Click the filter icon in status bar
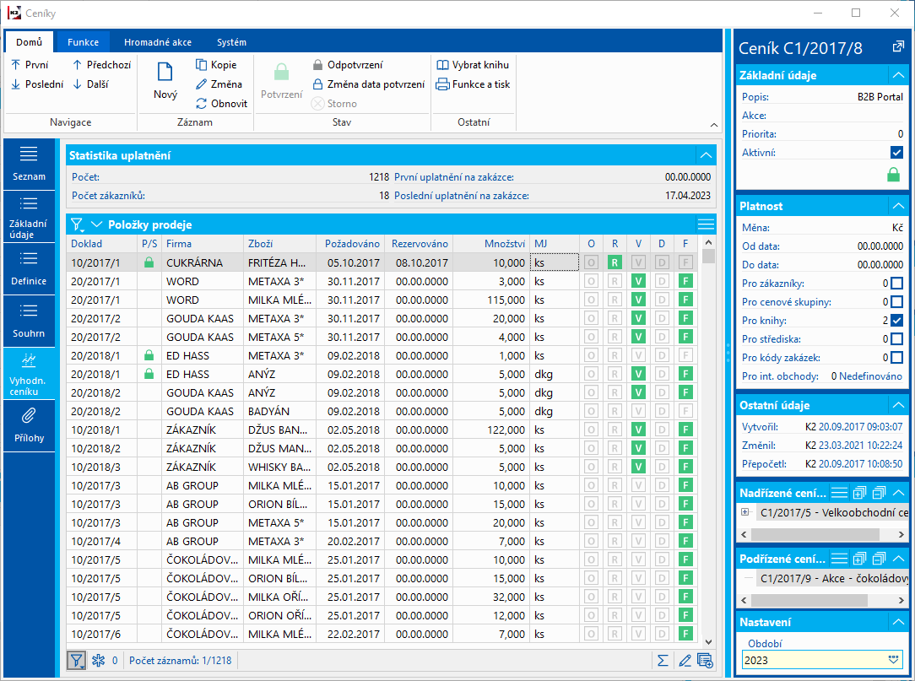The image size is (915, 681). (76, 660)
